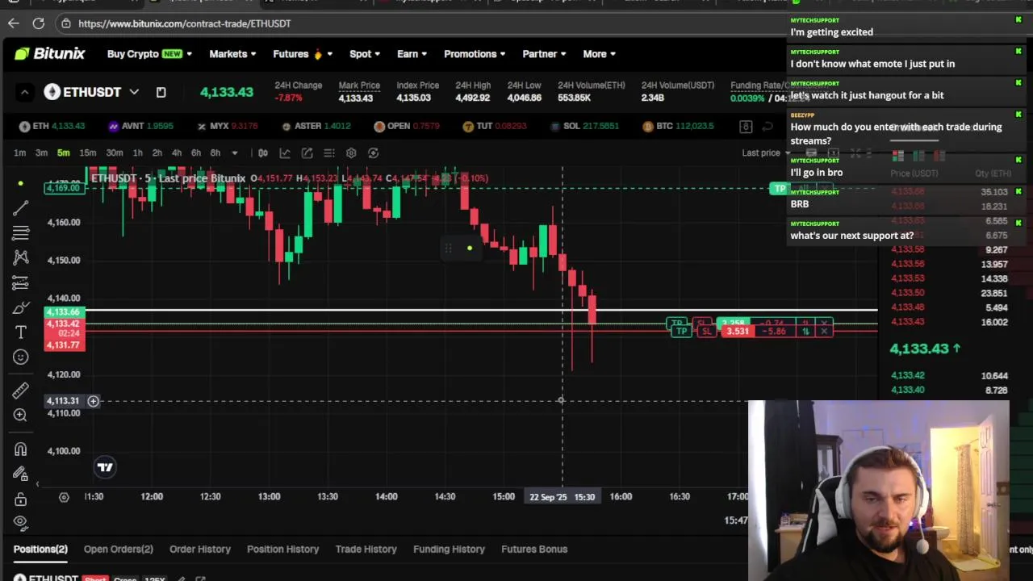Open Order History tab

tap(200, 549)
